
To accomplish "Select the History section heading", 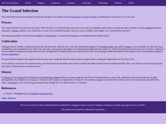I will click(x=6, y=72).
